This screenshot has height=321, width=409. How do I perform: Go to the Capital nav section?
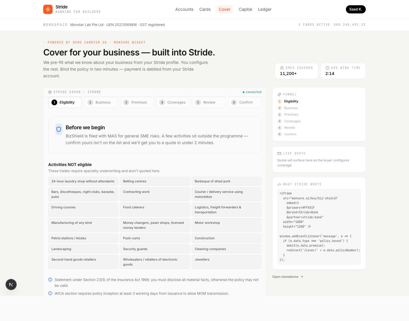[245, 9]
